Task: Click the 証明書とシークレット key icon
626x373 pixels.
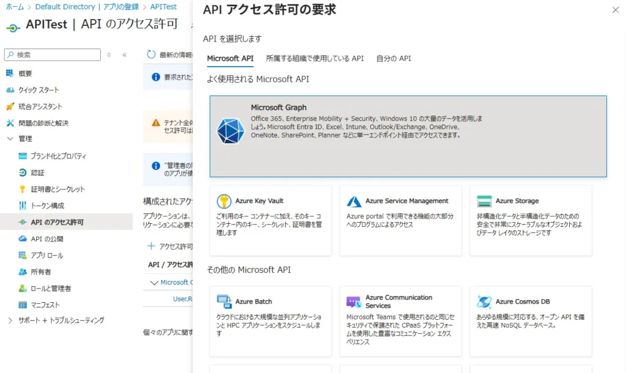Action: coord(23,189)
